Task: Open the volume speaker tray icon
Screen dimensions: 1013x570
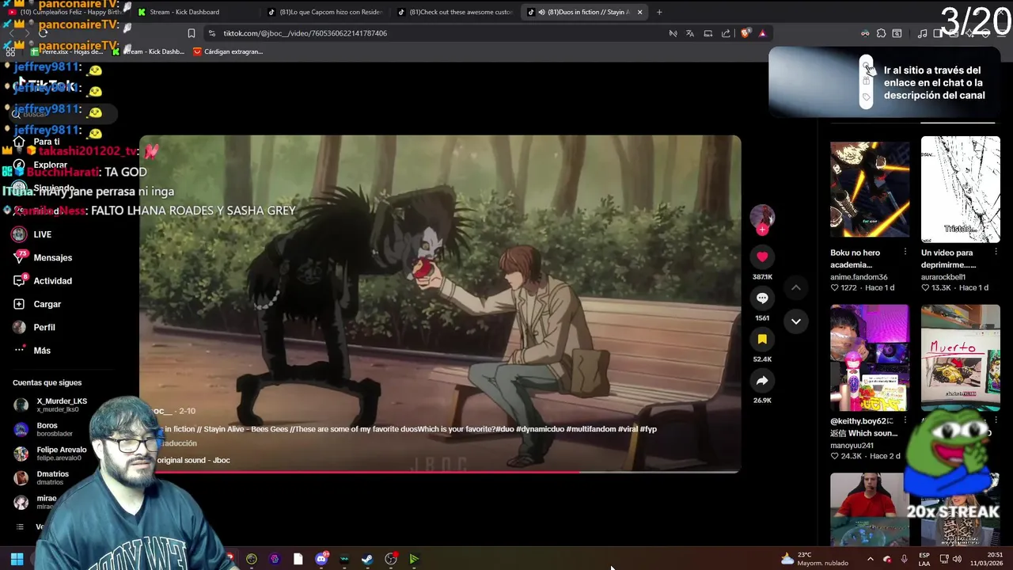Action: pyautogui.click(x=957, y=559)
